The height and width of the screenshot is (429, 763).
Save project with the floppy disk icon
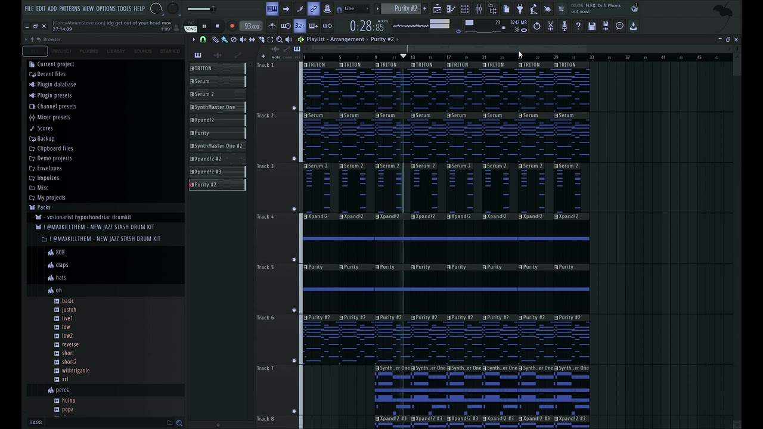[x=592, y=26]
